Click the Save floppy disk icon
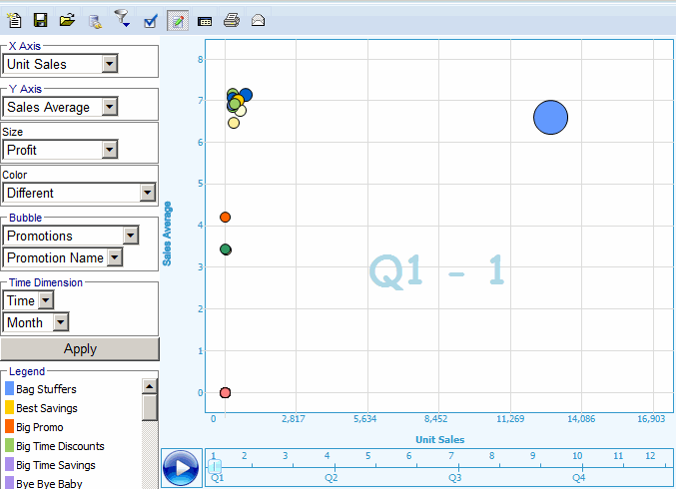 (41, 20)
